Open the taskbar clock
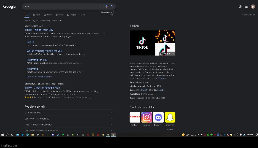Image resolution: width=258 pixels, height=148 pixels. click(250, 135)
